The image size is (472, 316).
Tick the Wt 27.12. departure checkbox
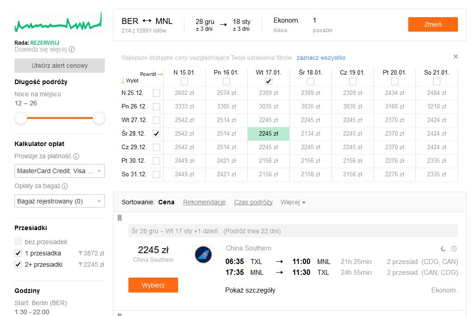[156, 120]
